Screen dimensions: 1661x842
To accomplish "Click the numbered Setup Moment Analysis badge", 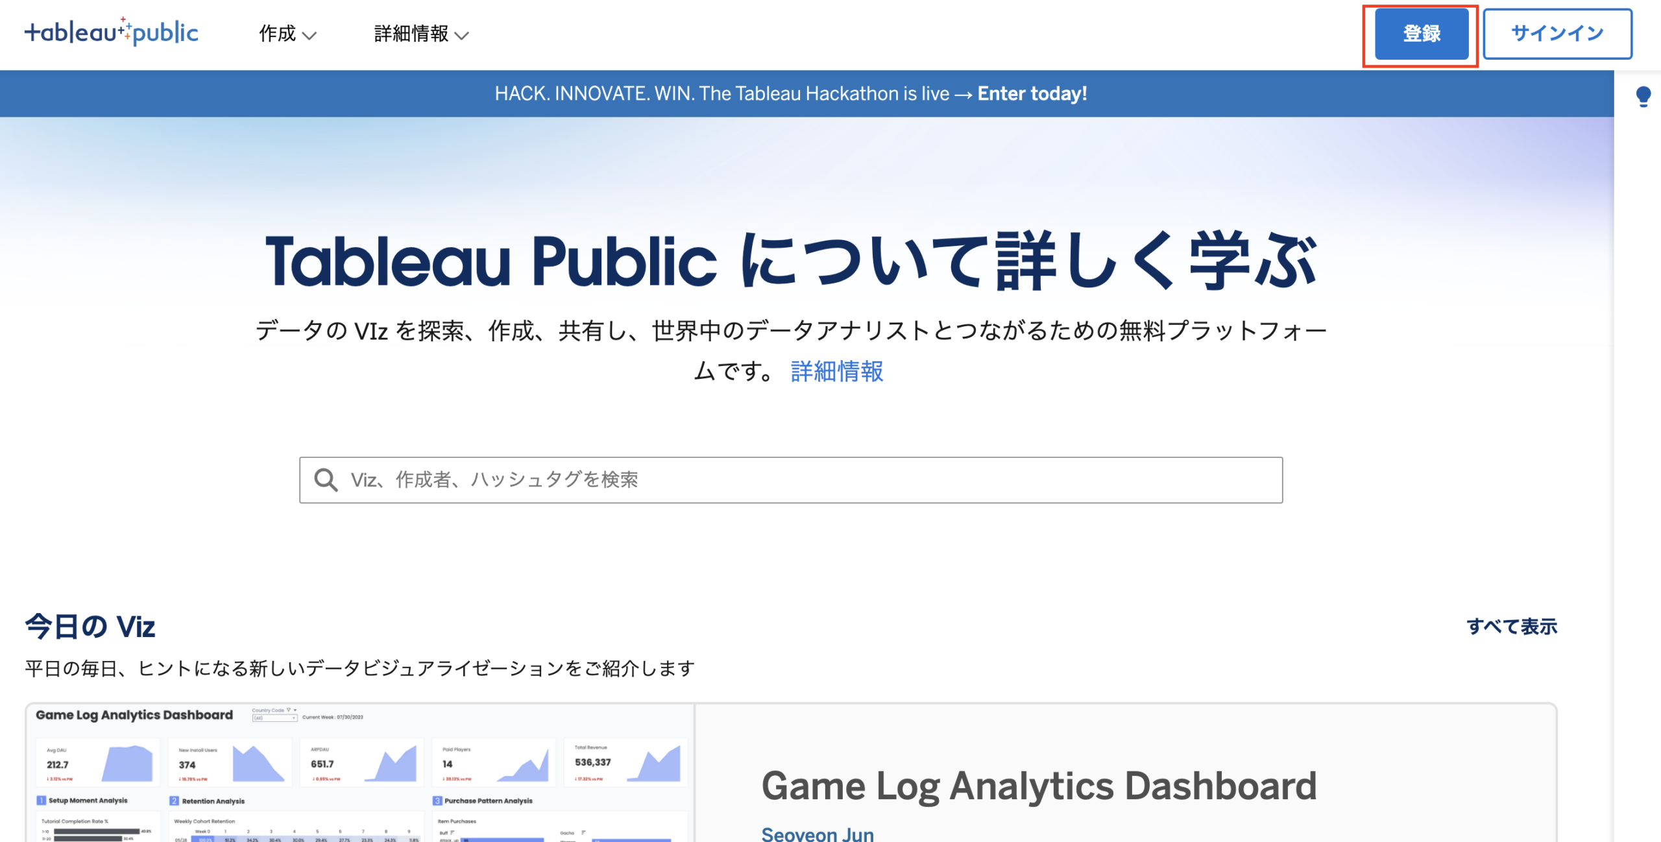I will point(42,800).
